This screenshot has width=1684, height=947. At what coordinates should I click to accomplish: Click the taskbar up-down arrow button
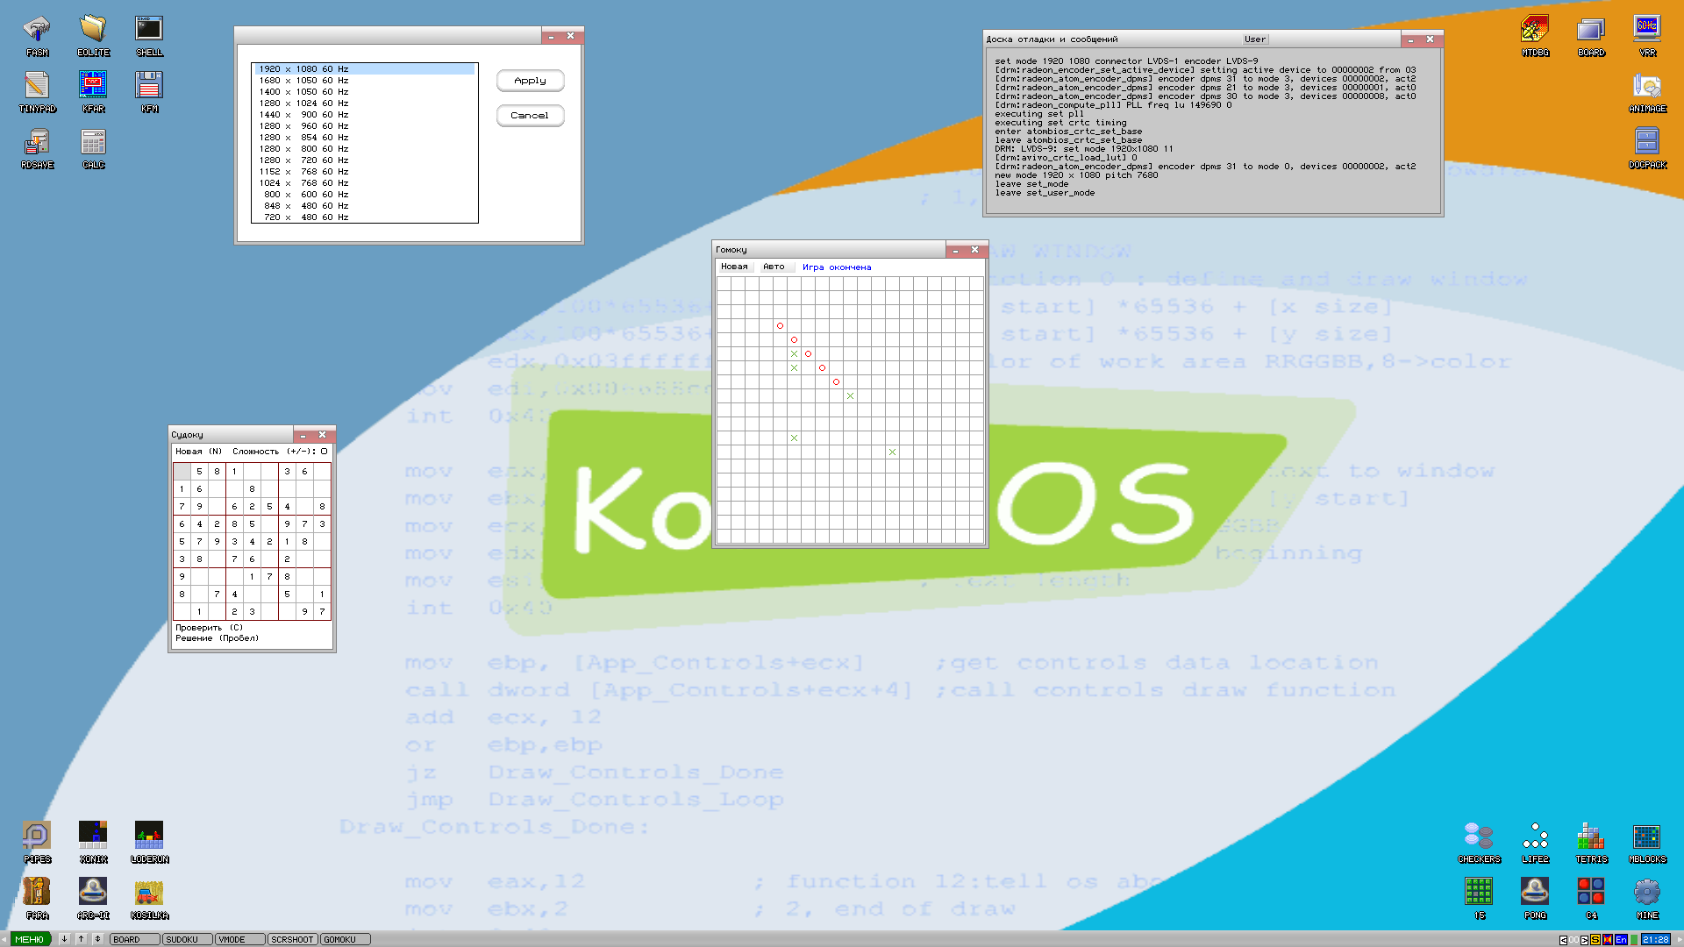(x=97, y=939)
